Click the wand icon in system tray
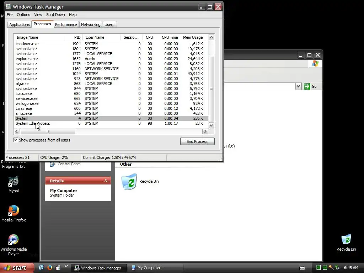This screenshot has height=273, width=364. coord(331,268)
